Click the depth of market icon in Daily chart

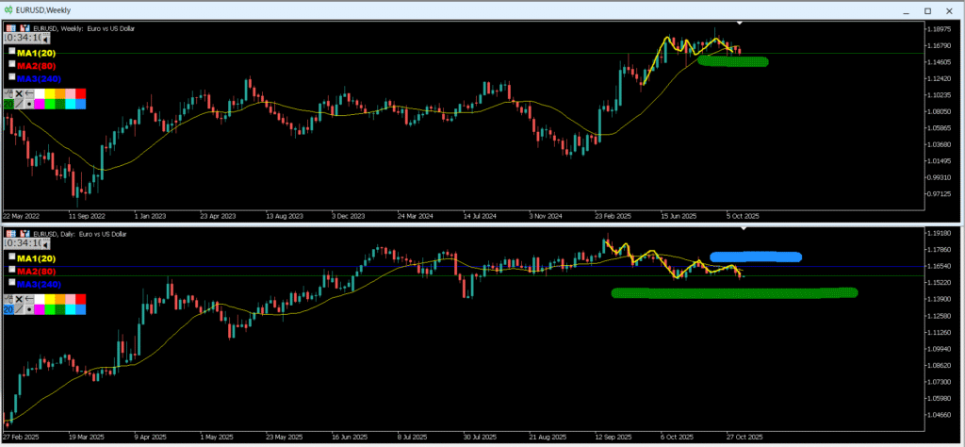(x=11, y=233)
